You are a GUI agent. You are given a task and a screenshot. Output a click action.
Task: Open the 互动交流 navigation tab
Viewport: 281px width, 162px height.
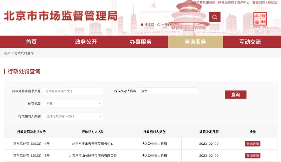click(x=250, y=42)
